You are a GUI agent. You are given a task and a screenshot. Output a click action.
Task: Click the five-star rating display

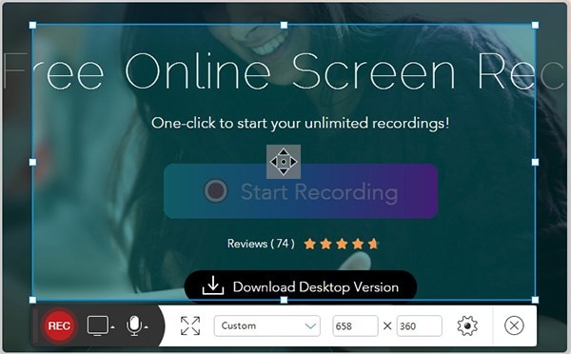tap(342, 244)
